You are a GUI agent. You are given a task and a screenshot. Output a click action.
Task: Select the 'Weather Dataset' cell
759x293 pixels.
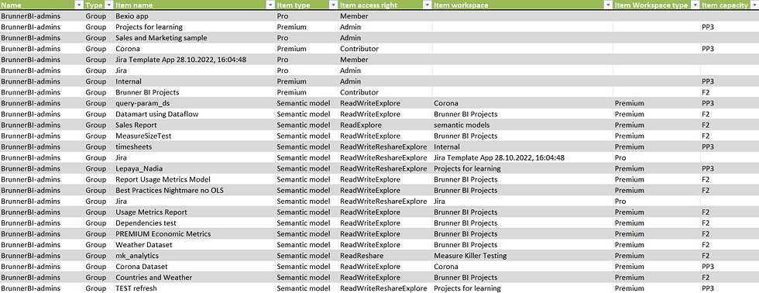coord(194,245)
